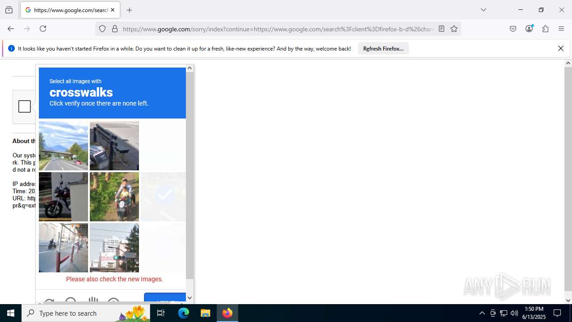572x322 pixels.
Task: Launch Microsoft Edge from taskbar
Action: pyautogui.click(x=184, y=313)
